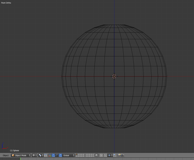This screenshot has width=194, height=160.
Task: Click the 3D cursor at sphere center
Action: point(114,76)
